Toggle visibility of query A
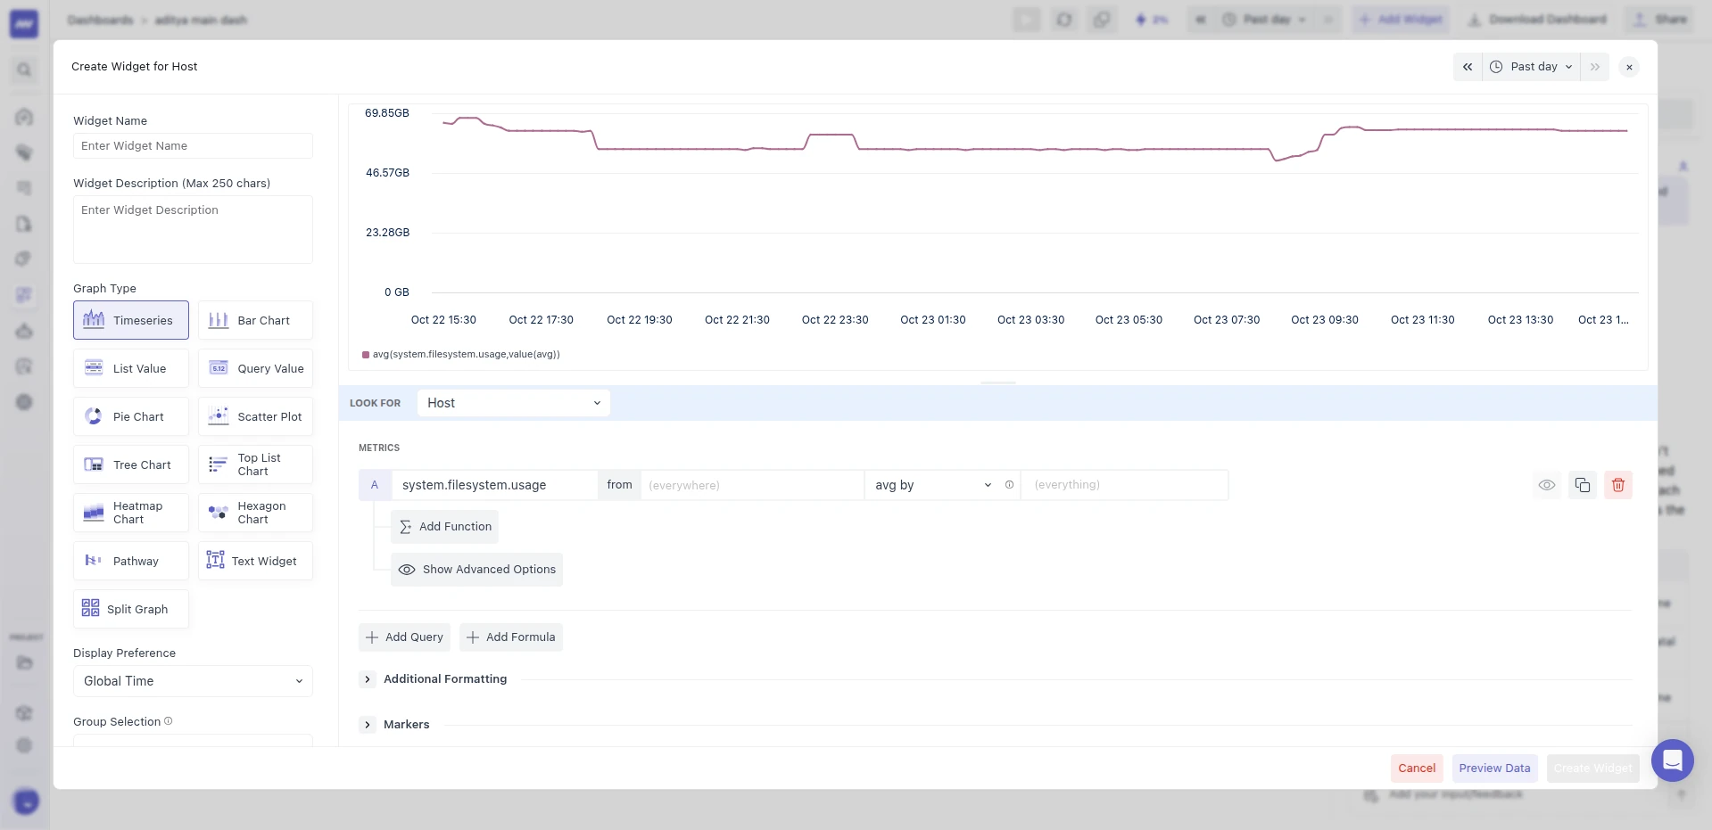1712x830 pixels. coord(1547,485)
